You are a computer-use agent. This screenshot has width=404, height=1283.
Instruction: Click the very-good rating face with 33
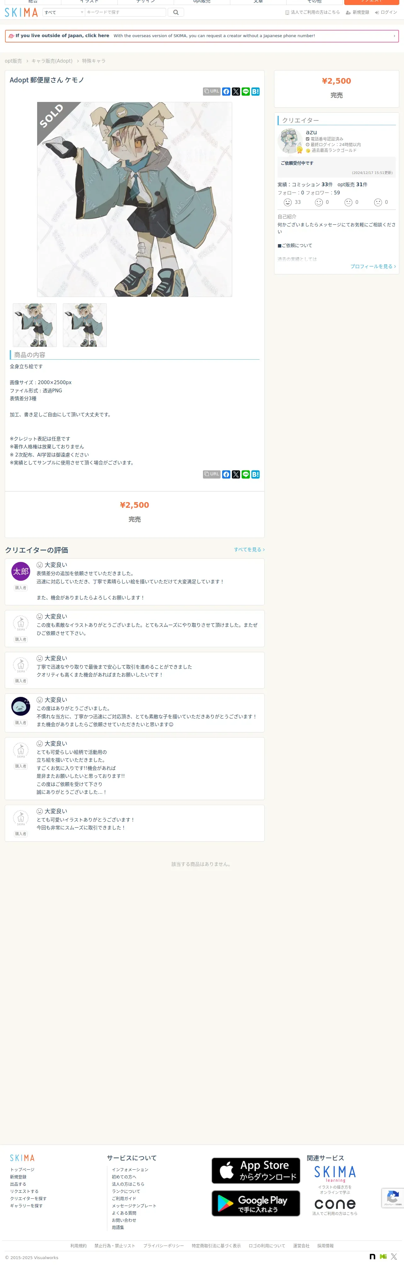pos(288,202)
